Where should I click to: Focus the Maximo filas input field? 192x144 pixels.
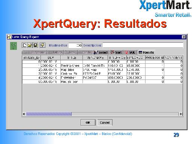click(75, 45)
